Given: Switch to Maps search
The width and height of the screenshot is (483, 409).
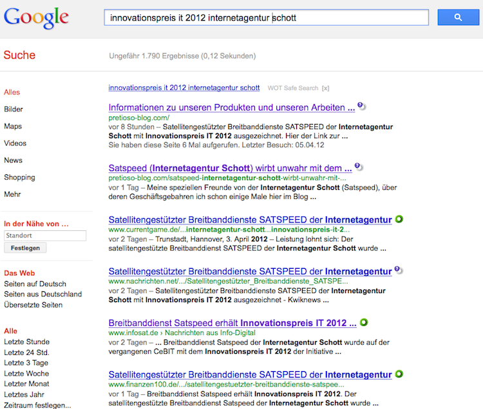Looking at the screenshot, I should (x=13, y=127).
